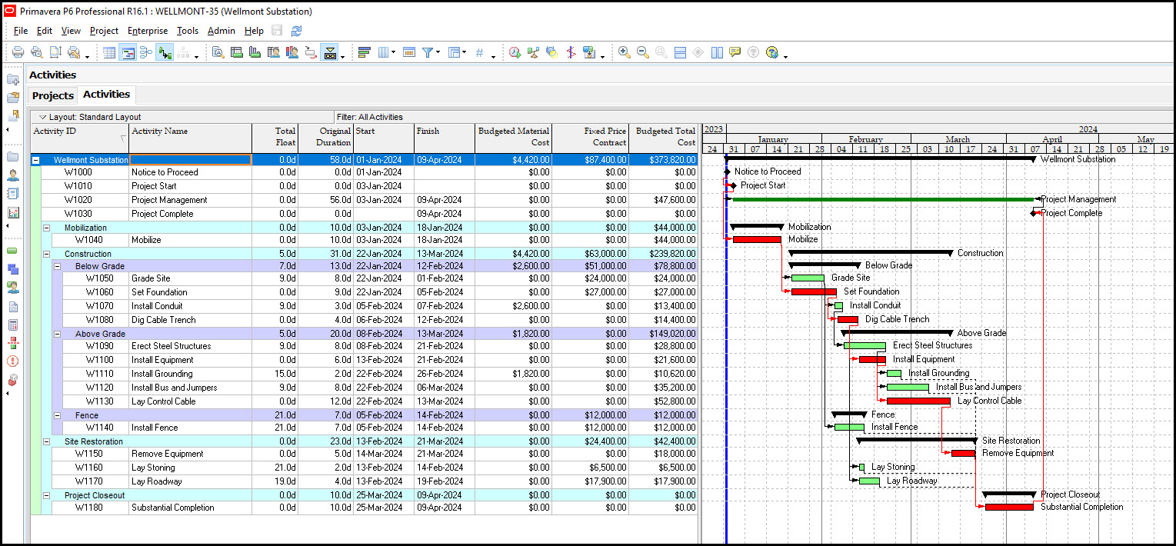This screenshot has height=546, width=1176.
Task: Open the Expenses calculator icon in sidebar
Action: [12, 325]
